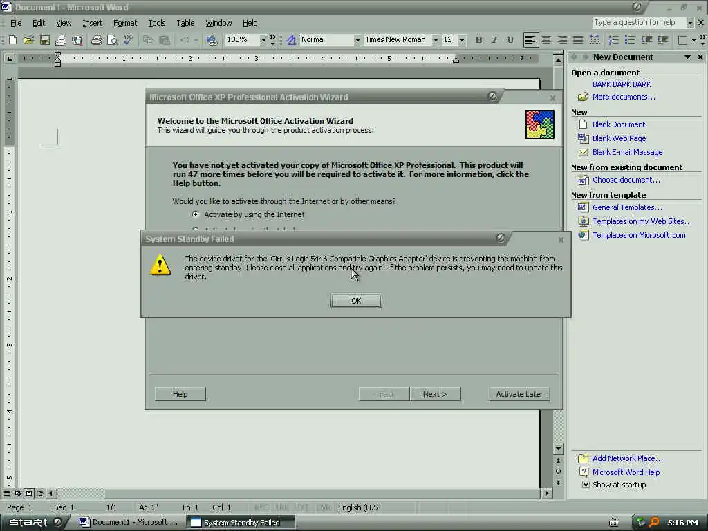Click the Paste toolbar icon
The width and height of the screenshot is (708, 531).
point(165,40)
